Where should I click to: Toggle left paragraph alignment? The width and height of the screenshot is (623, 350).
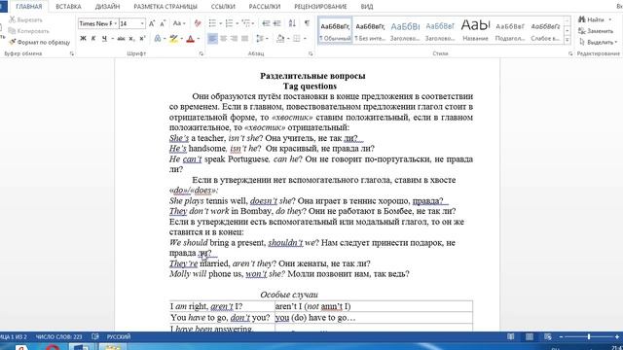212,39
